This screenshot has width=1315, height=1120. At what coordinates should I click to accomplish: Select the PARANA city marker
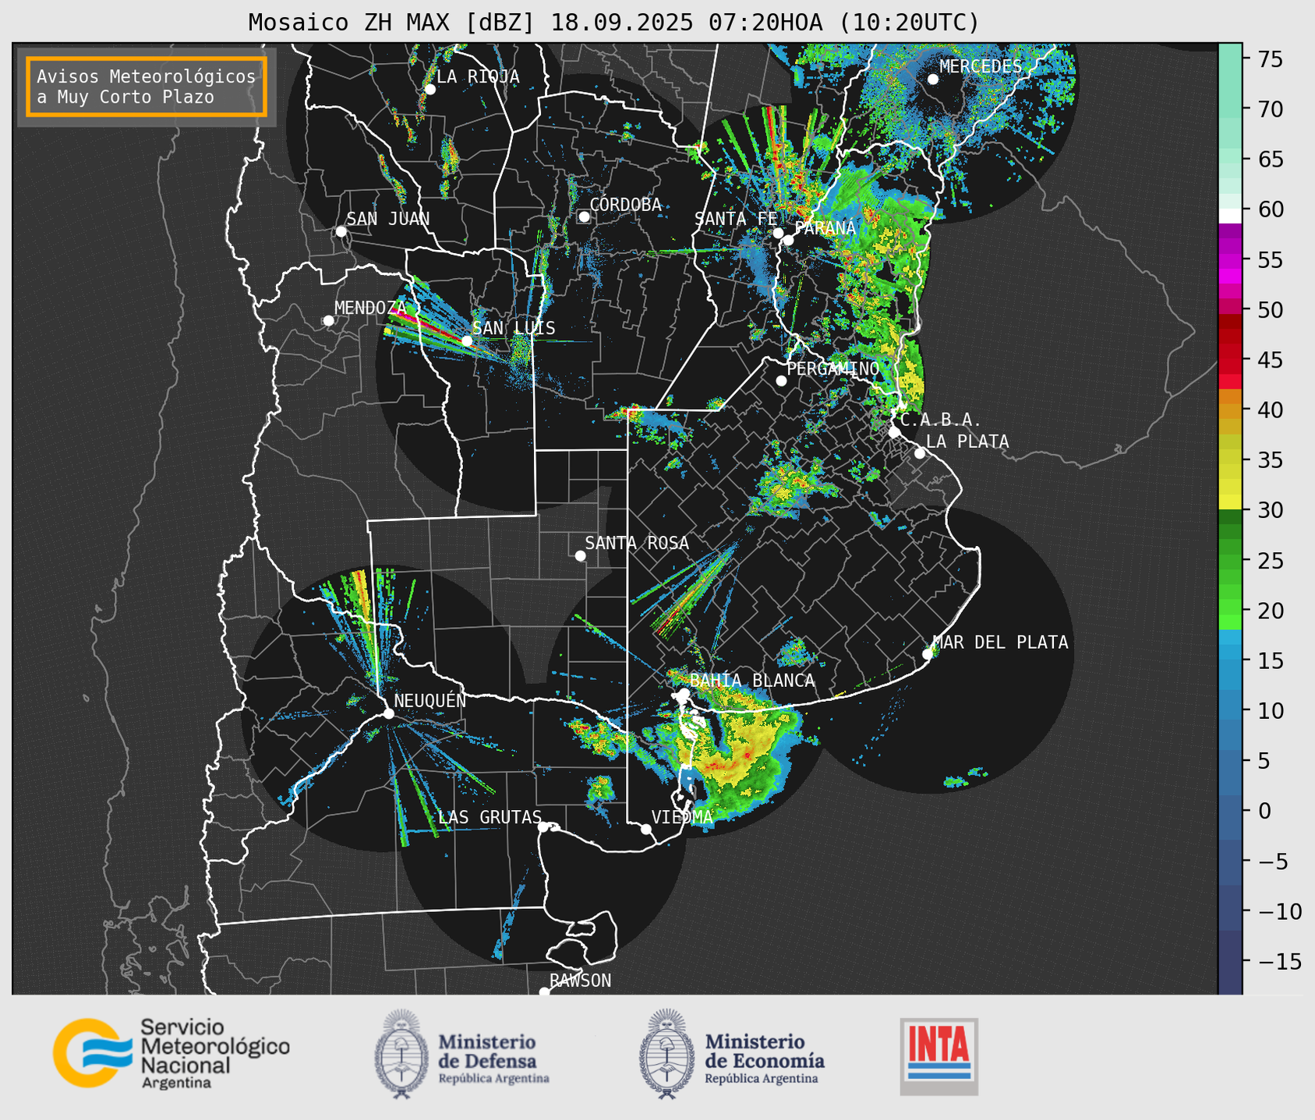click(788, 240)
